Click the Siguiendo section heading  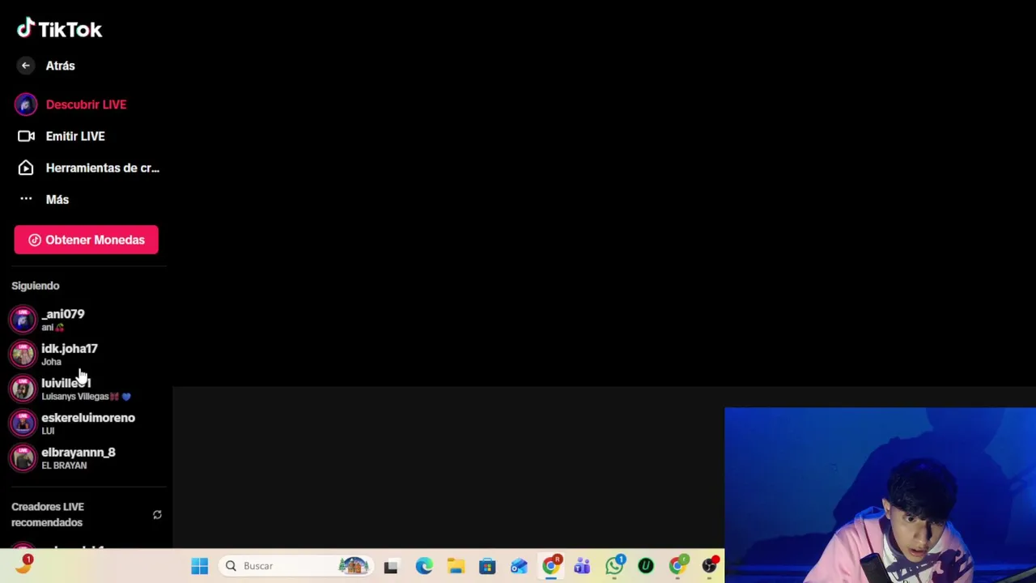coord(36,286)
